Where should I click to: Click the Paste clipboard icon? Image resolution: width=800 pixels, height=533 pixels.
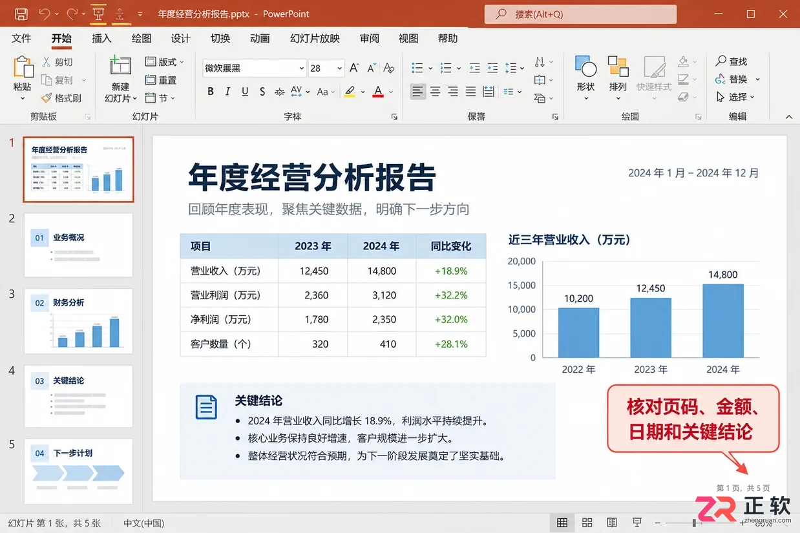click(23, 67)
